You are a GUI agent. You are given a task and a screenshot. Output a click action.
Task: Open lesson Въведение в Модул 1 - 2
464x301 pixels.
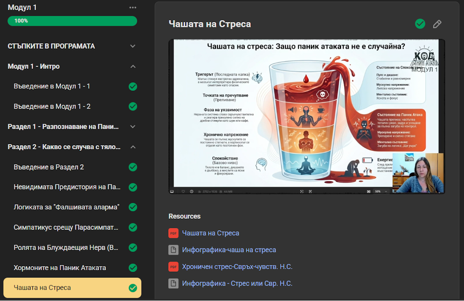52,106
